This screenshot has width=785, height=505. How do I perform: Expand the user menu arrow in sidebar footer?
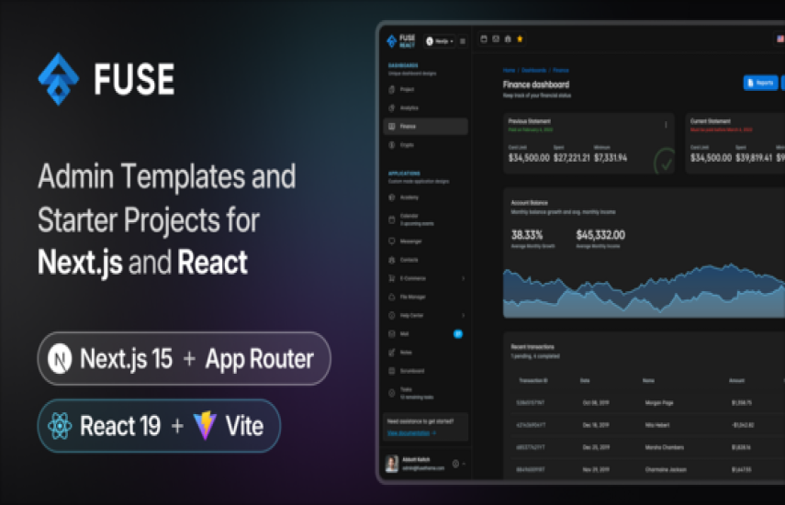point(464,464)
